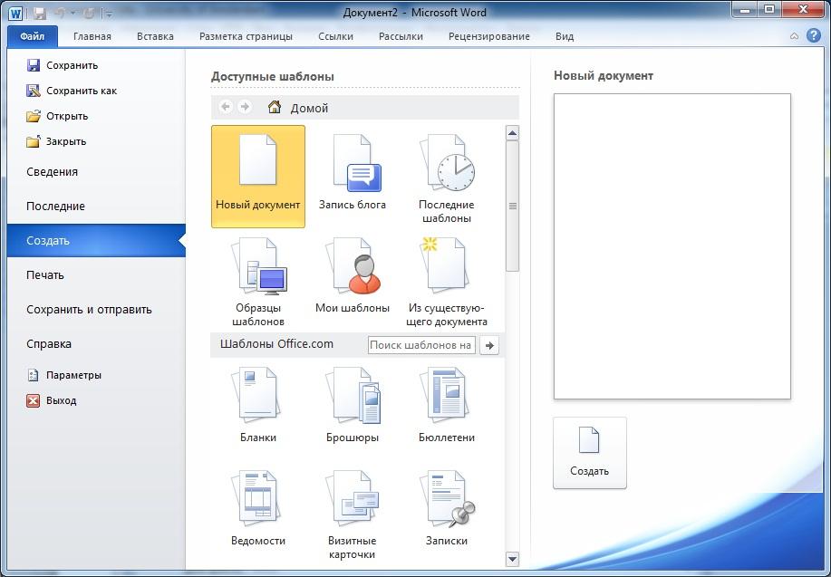831x577 pixels.
Task: Click the Домой home icon in breadcrumb
Action: pos(275,107)
